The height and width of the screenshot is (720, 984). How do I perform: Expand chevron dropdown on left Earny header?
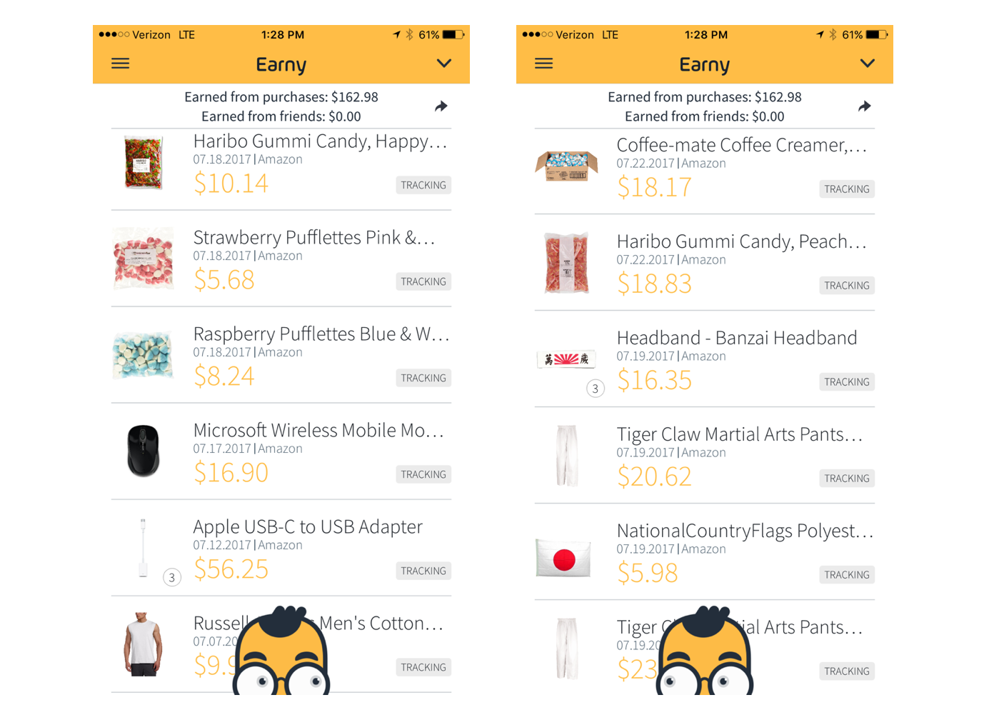(444, 64)
